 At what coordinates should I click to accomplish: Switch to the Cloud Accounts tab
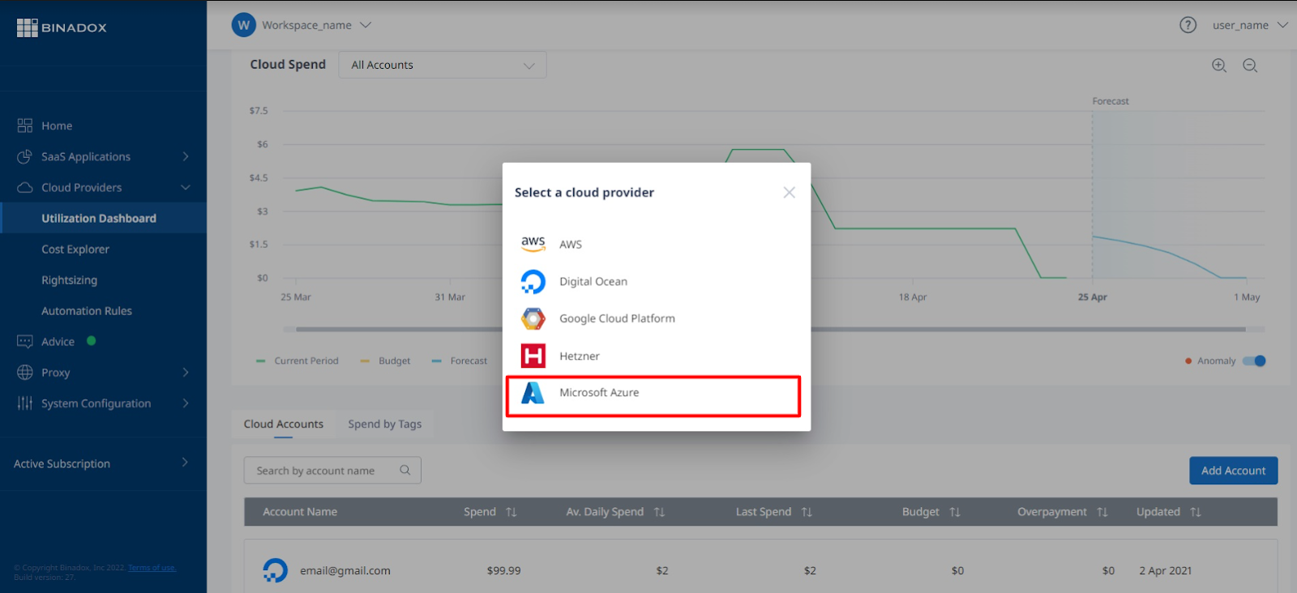point(283,424)
